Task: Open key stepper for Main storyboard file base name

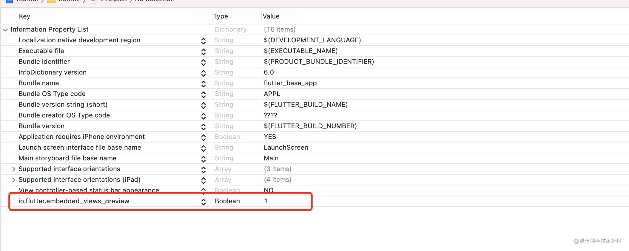Action: coord(203,159)
